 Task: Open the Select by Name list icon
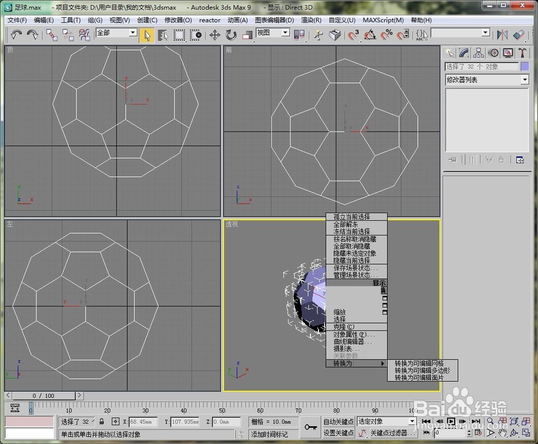[x=163, y=35]
